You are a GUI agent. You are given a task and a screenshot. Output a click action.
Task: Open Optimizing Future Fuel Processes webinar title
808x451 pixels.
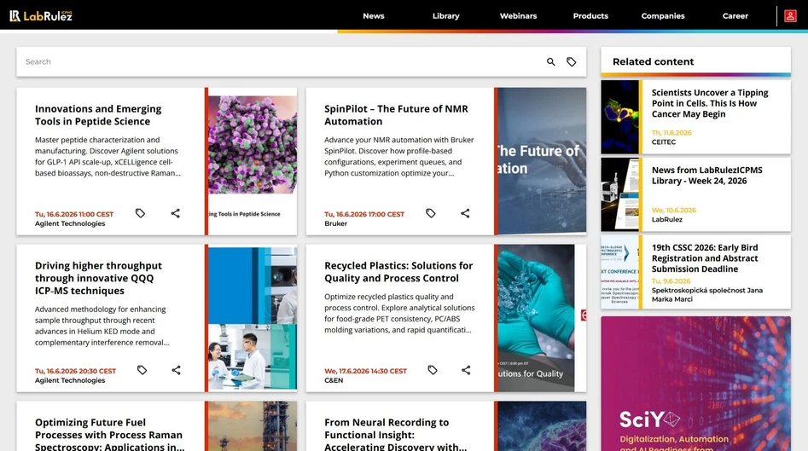pyautogui.click(x=110, y=435)
